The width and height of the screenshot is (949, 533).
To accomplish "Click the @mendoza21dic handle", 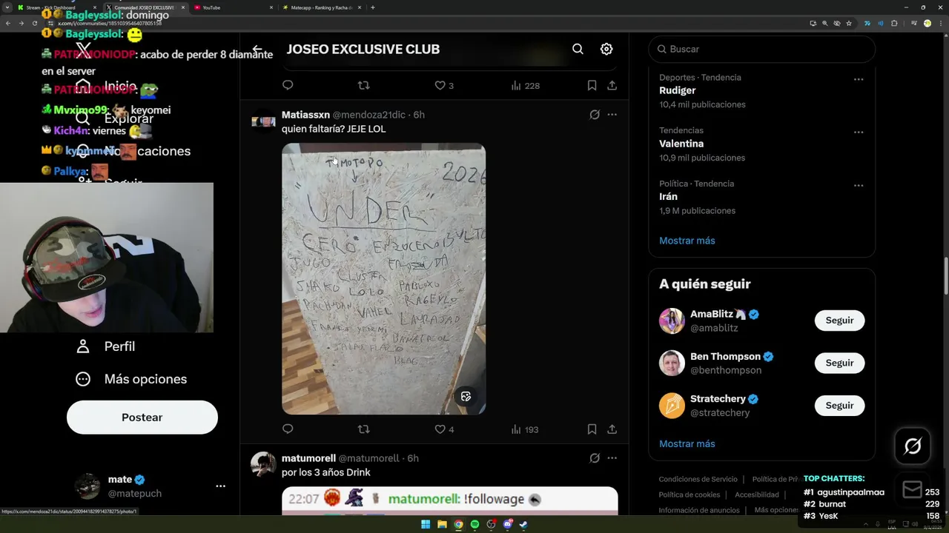I will [369, 115].
